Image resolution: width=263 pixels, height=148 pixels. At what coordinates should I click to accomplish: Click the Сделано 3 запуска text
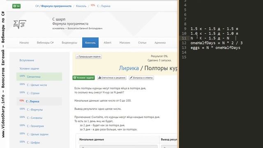[x=159, y=60]
